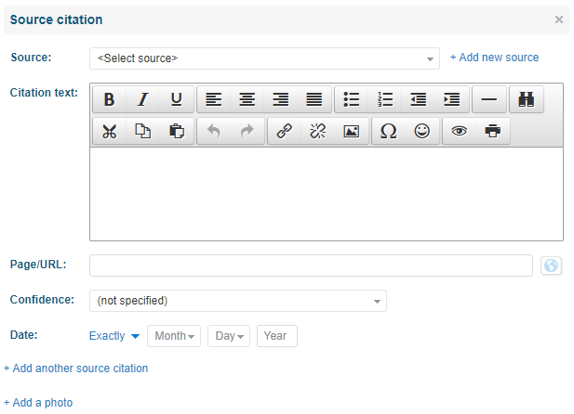Toggle bold formatting in citation editor

click(109, 99)
